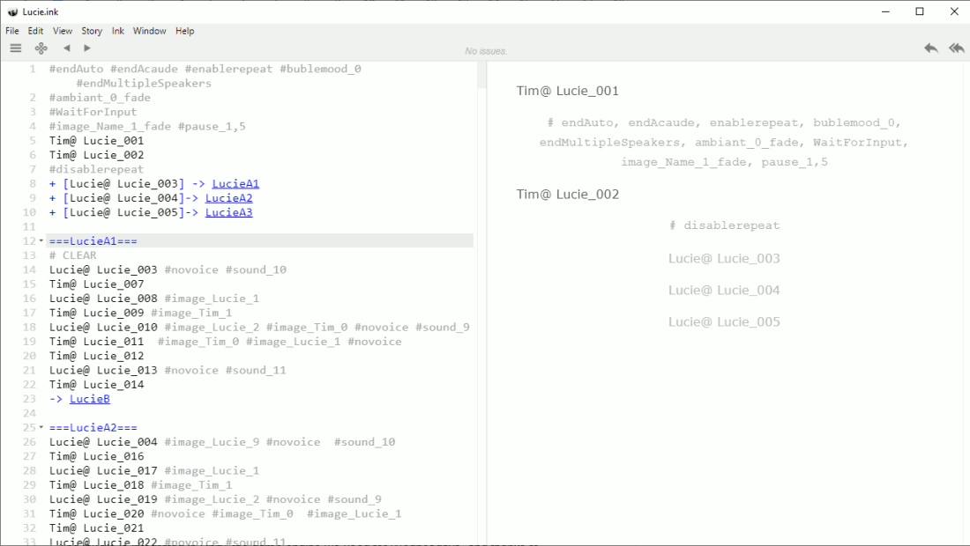This screenshot has height=546, width=970.
Task: Open the Story menu
Action: click(92, 31)
